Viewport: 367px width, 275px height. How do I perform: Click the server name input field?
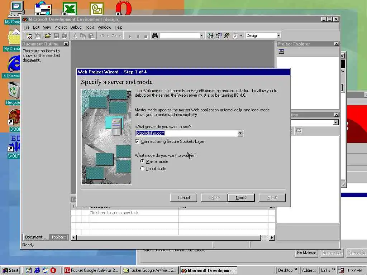pos(186,133)
